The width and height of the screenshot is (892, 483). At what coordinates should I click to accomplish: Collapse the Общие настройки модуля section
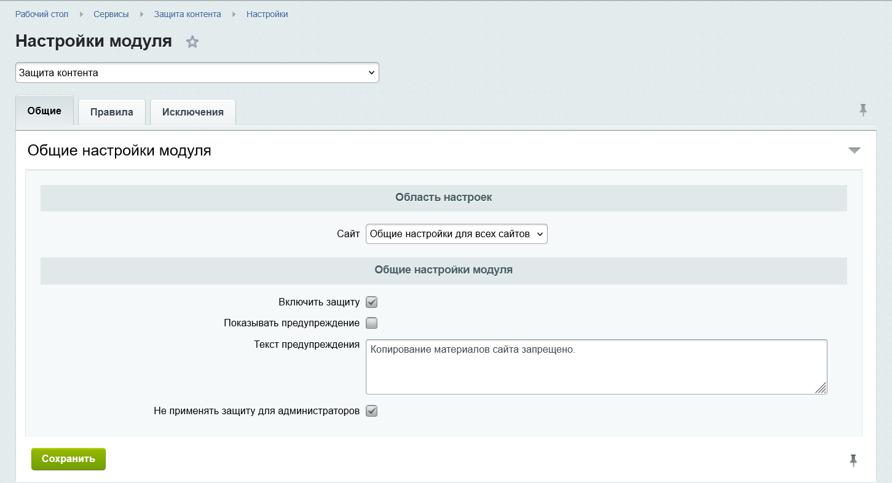point(854,149)
